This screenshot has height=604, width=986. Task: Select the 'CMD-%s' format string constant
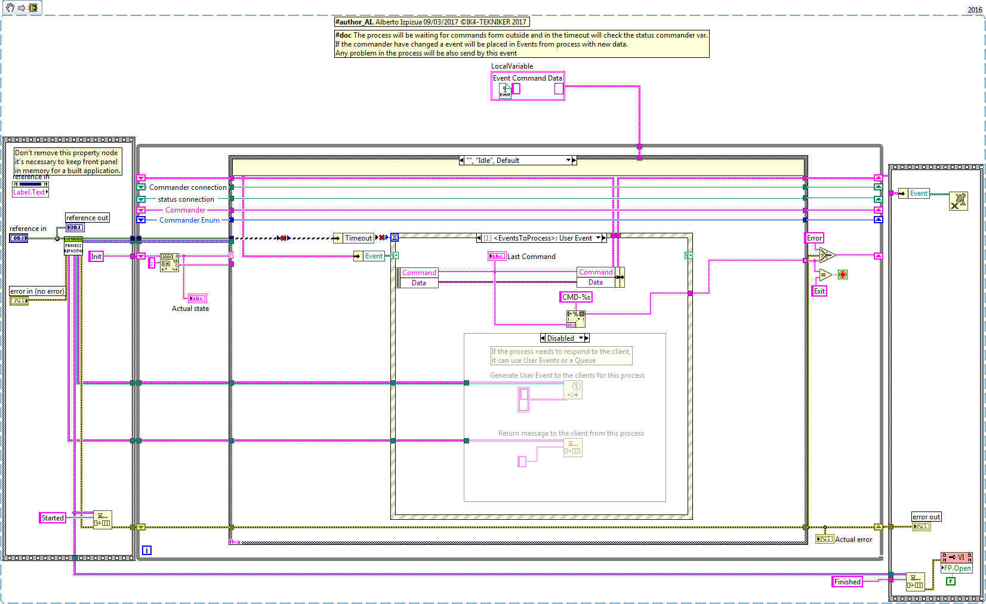[576, 297]
